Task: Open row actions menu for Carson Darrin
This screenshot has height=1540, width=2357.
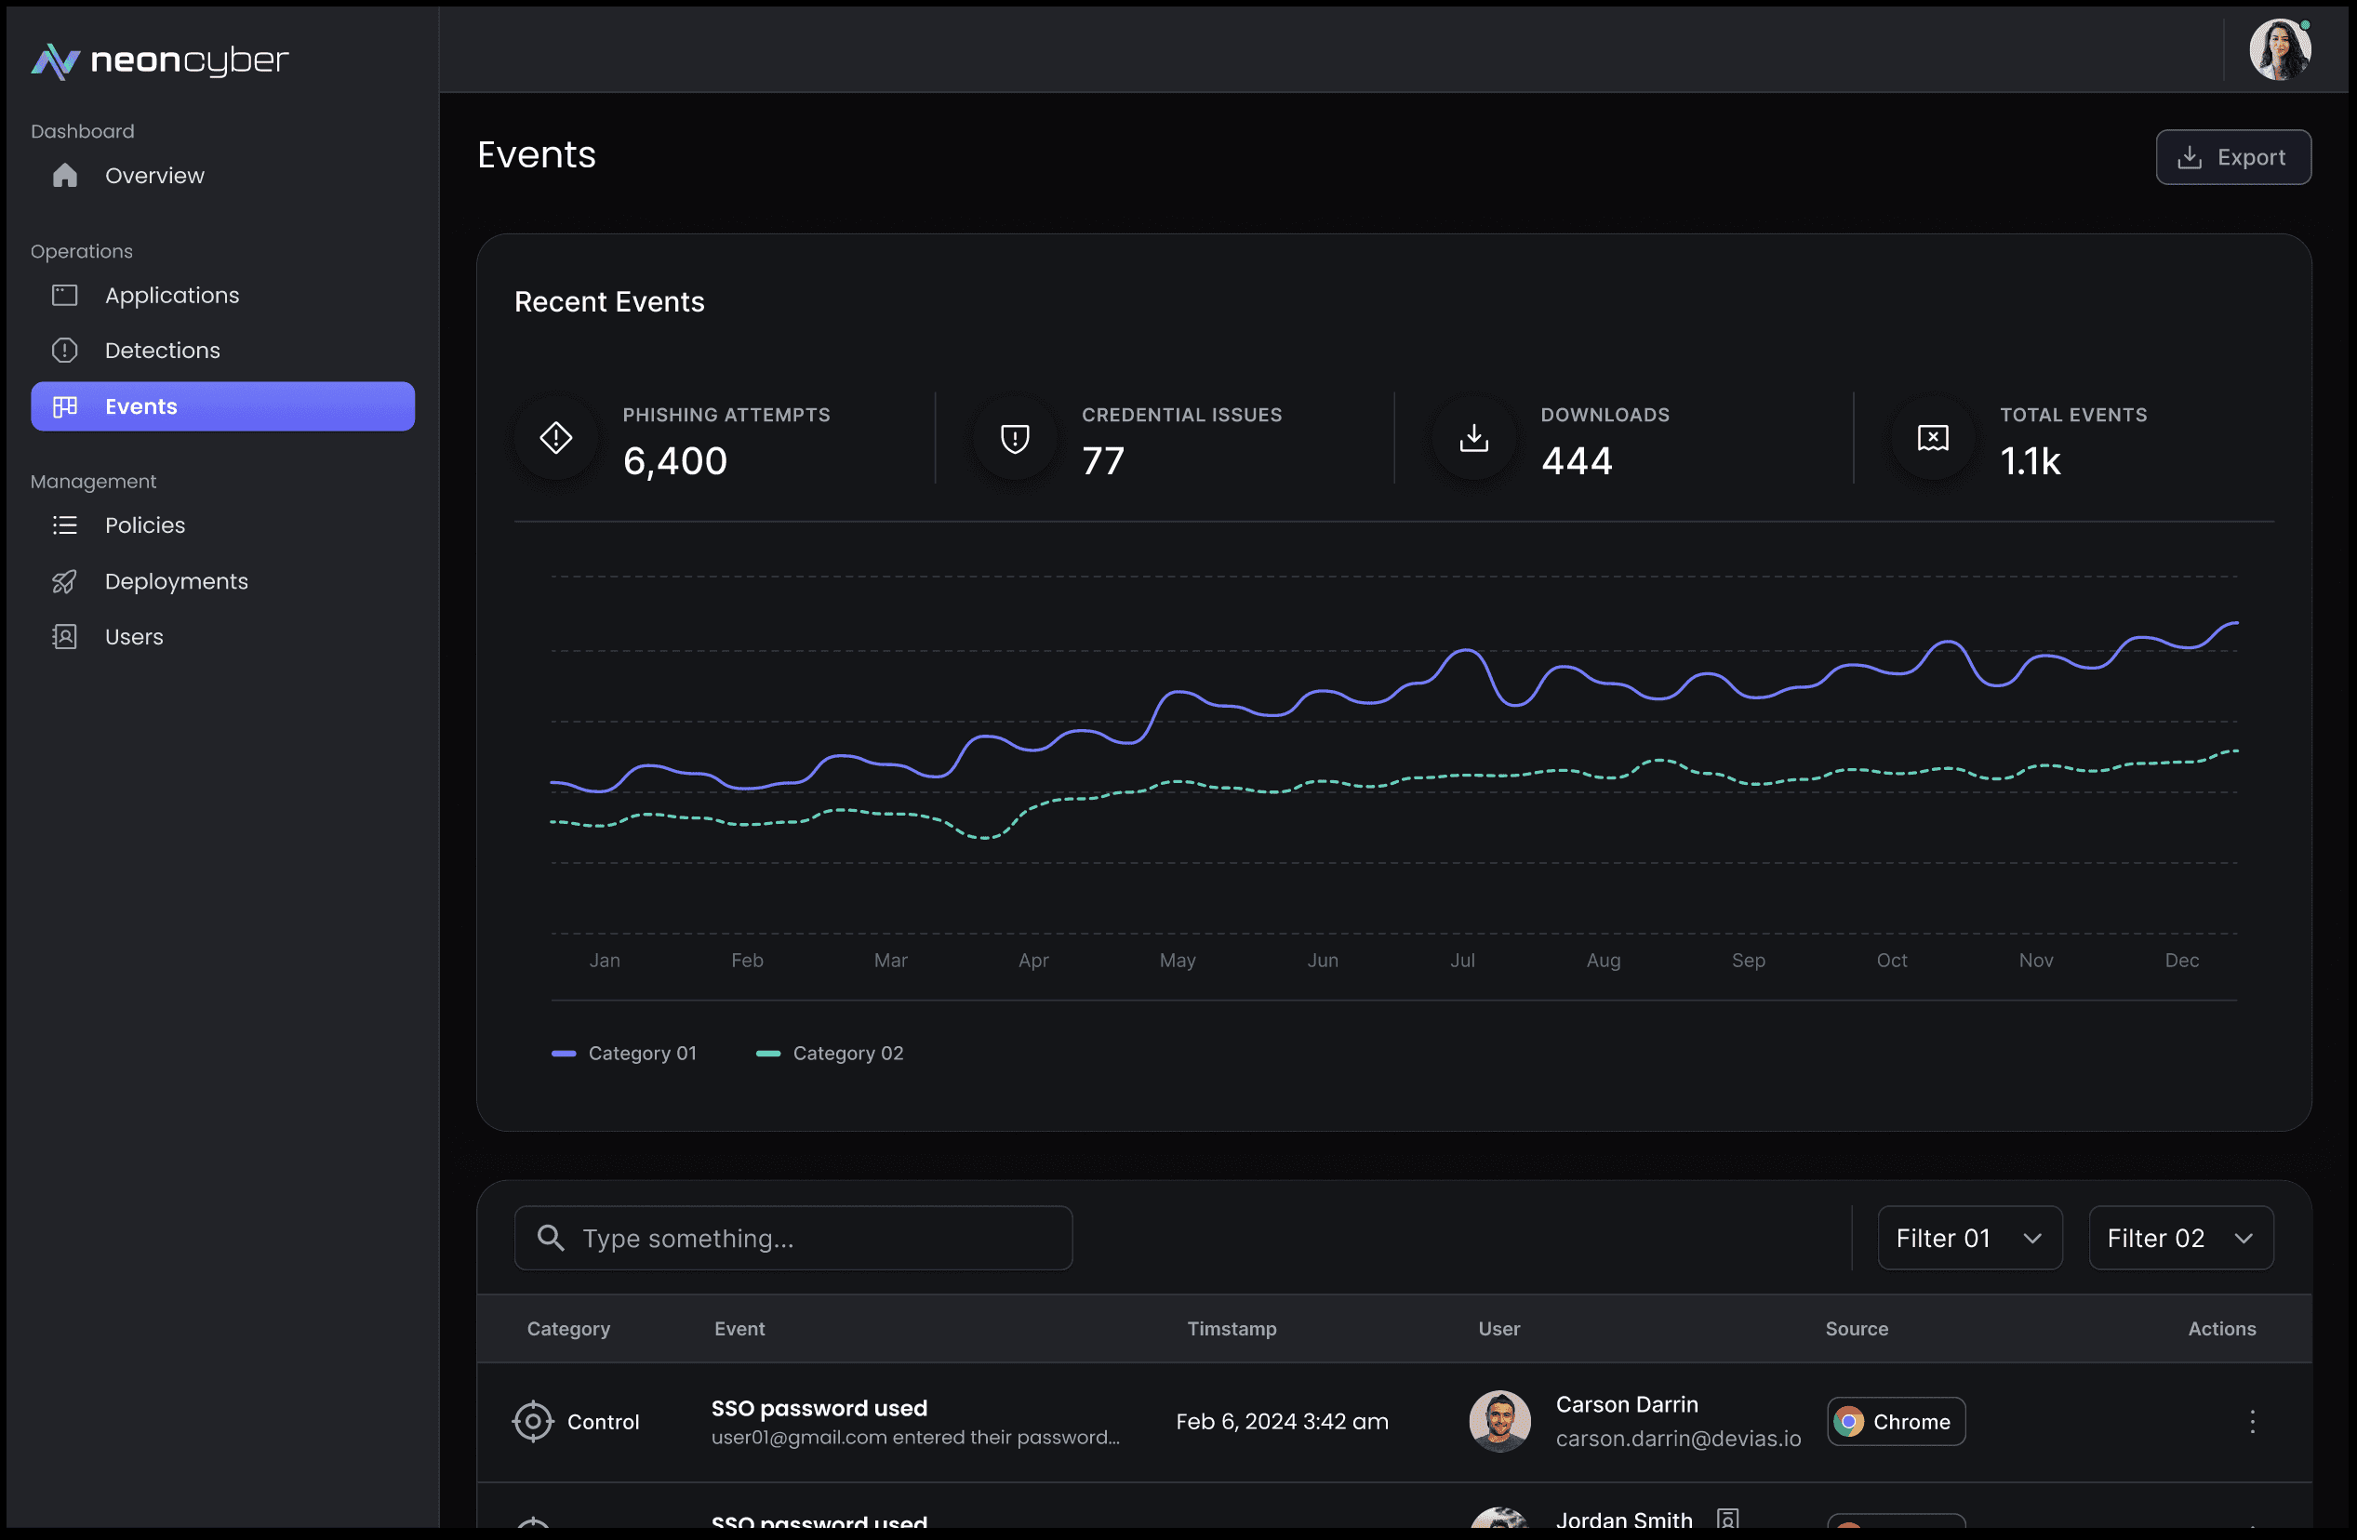Action: tap(2251, 1421)
